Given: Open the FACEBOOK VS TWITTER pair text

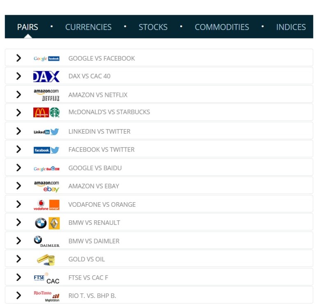Looking at the screenshot, I should (101, 150).
